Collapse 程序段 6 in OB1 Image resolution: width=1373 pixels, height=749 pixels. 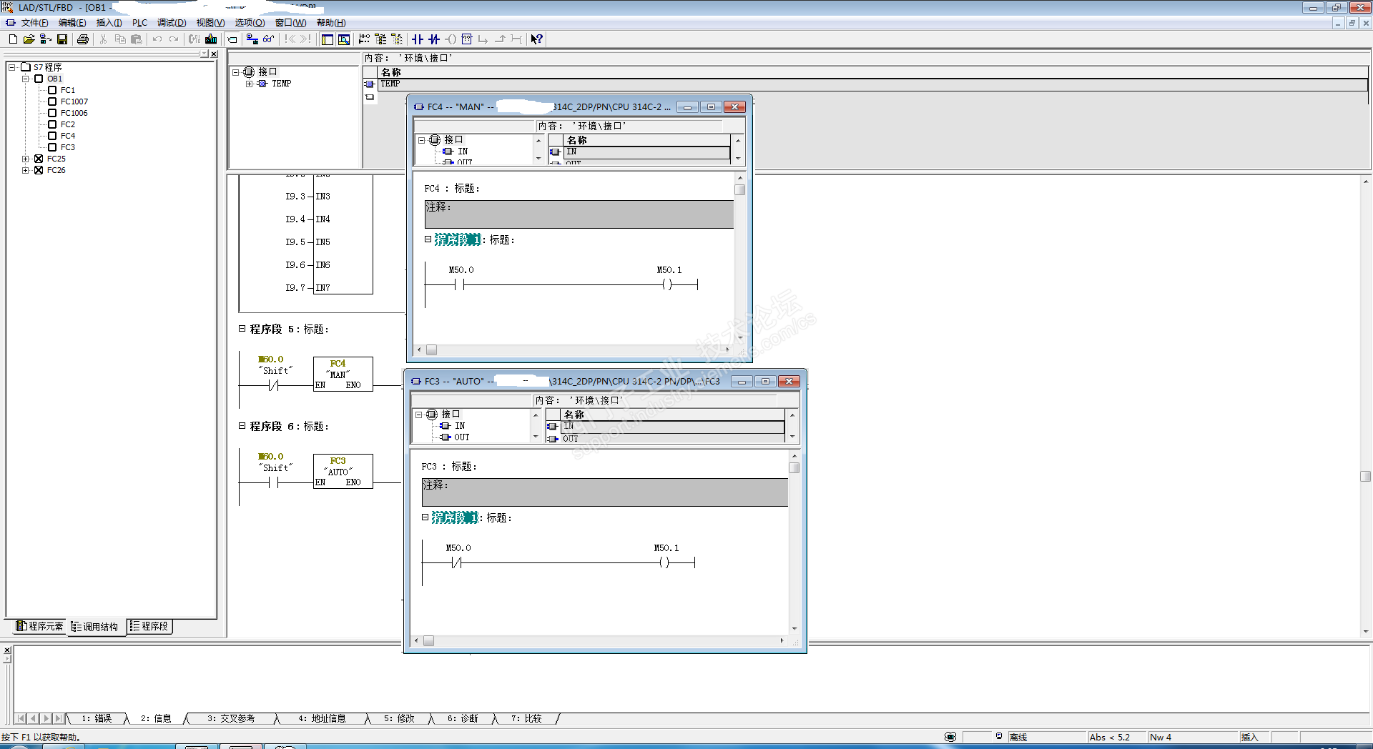(x=242, y=426)
